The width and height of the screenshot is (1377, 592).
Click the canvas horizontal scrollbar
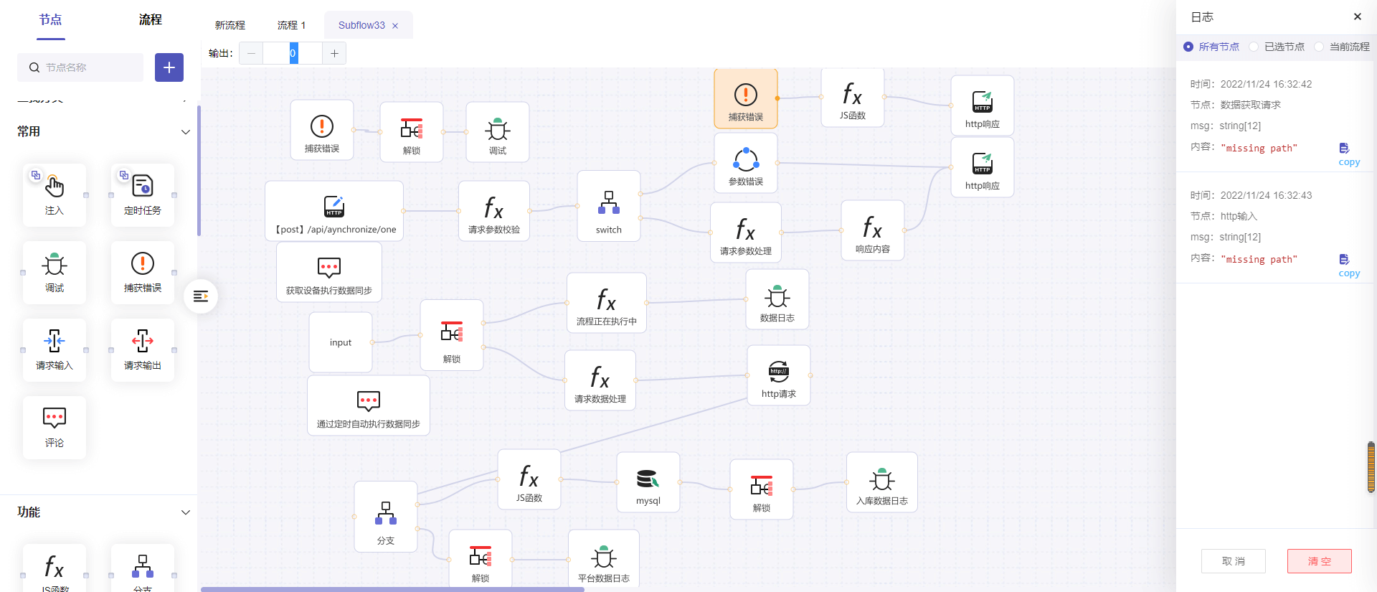tap(392, 589)
